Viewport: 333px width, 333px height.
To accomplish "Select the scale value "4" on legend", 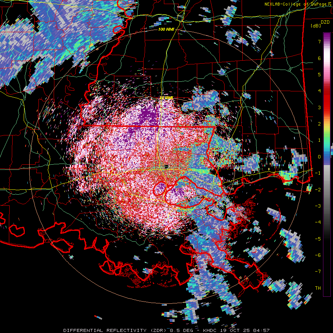I will 319,91.
